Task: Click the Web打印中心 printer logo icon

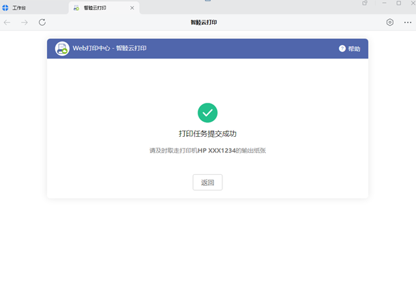Action: coord(62,48)
